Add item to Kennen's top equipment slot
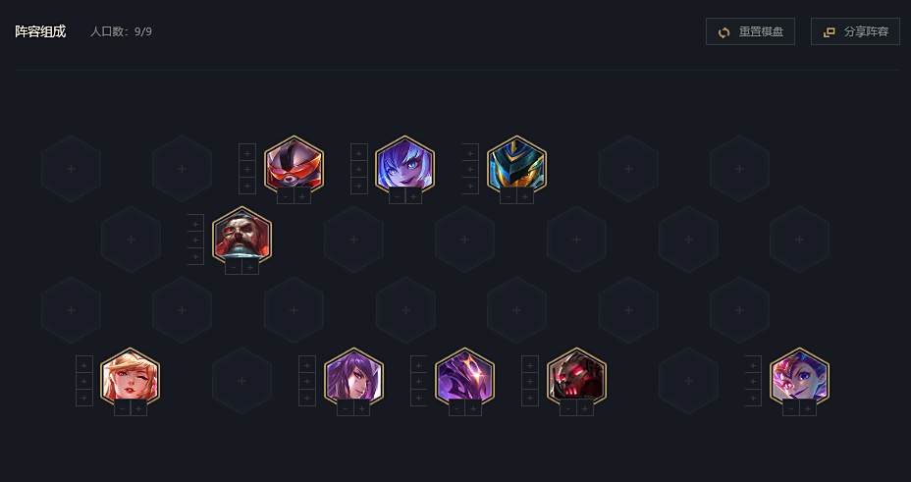 point(247,152)
